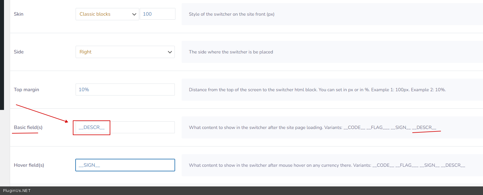
Task: Click the Basic field(s) setting label
Action: tap(28, 127)
